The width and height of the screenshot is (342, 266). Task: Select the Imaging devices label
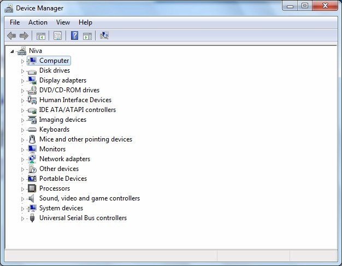[x=63, y=120]
